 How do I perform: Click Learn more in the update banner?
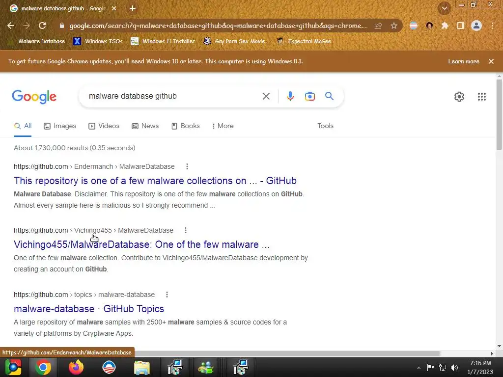464,61
